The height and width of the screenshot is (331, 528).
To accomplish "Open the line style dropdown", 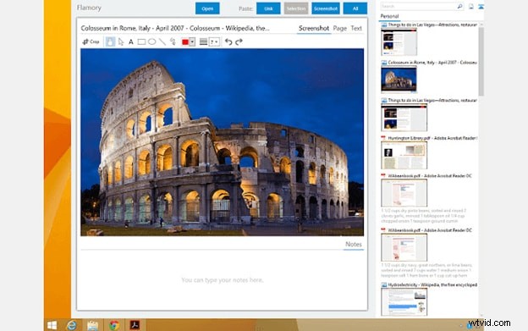I will click(x=215, y=41).
